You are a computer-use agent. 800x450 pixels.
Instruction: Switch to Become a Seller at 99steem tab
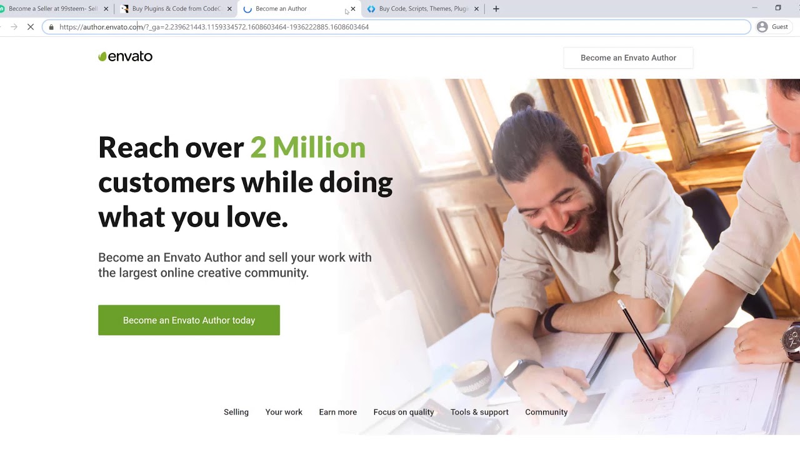pos(49,9)
